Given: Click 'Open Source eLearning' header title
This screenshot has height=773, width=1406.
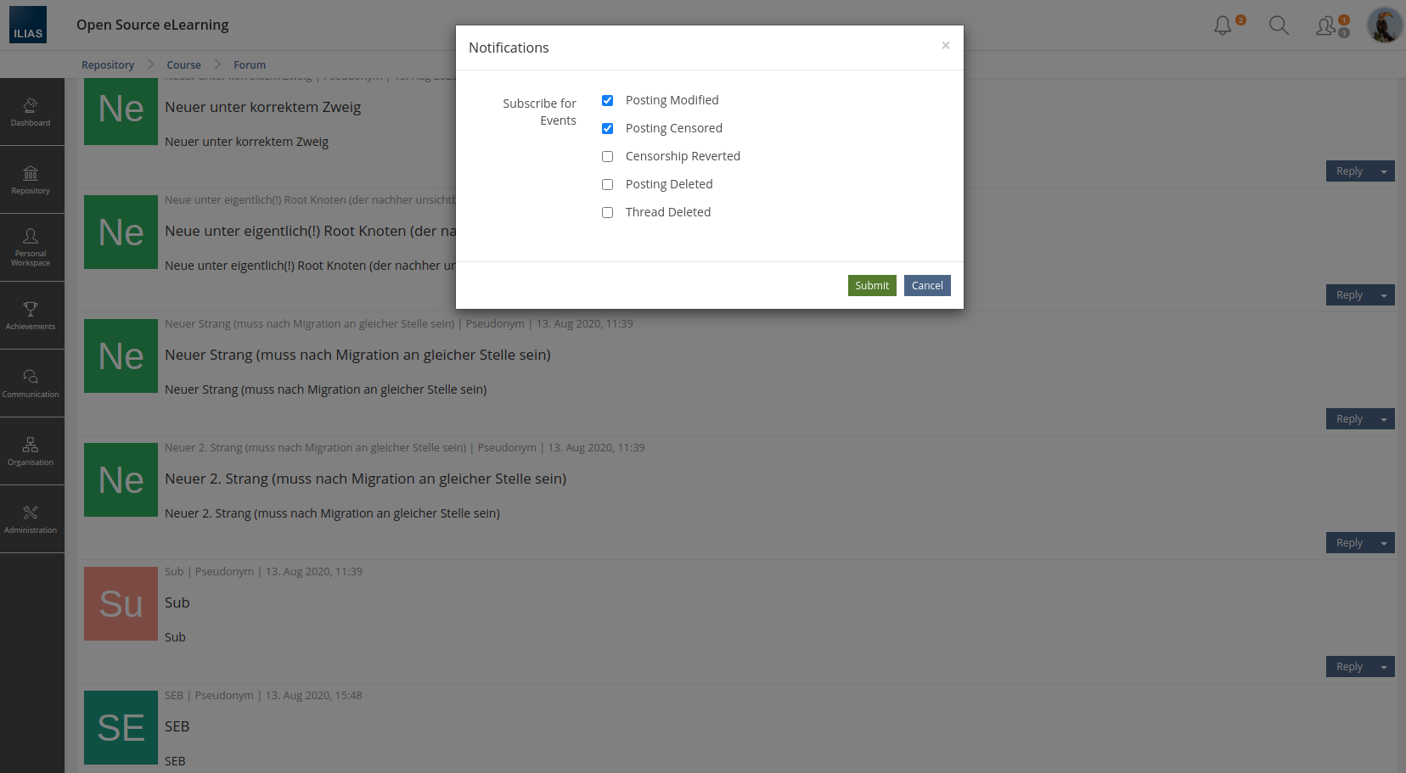Looking at the screenshot, I should pos(153,25).
